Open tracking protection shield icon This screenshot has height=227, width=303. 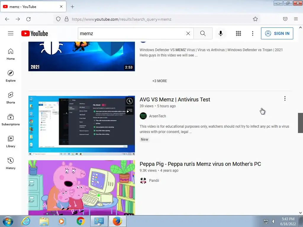[58, 19]
